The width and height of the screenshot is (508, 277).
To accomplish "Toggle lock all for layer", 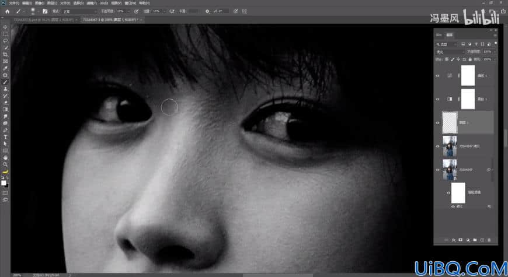I will tap(470, 59).
